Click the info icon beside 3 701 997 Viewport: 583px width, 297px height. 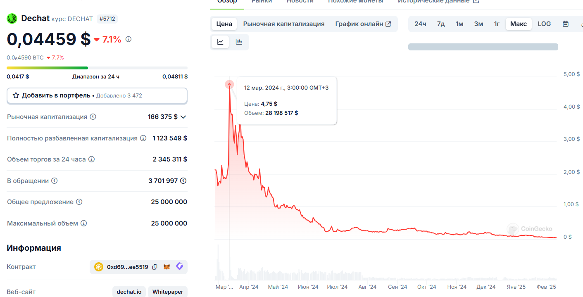pos(183,181)
